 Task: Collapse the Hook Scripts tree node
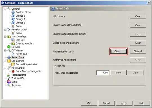[5, 68]
